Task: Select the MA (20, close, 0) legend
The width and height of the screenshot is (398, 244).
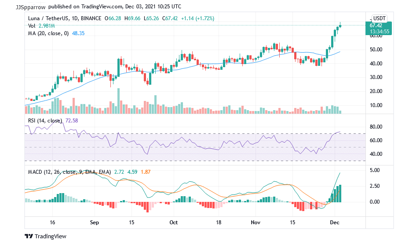Action: coord(48,33)
